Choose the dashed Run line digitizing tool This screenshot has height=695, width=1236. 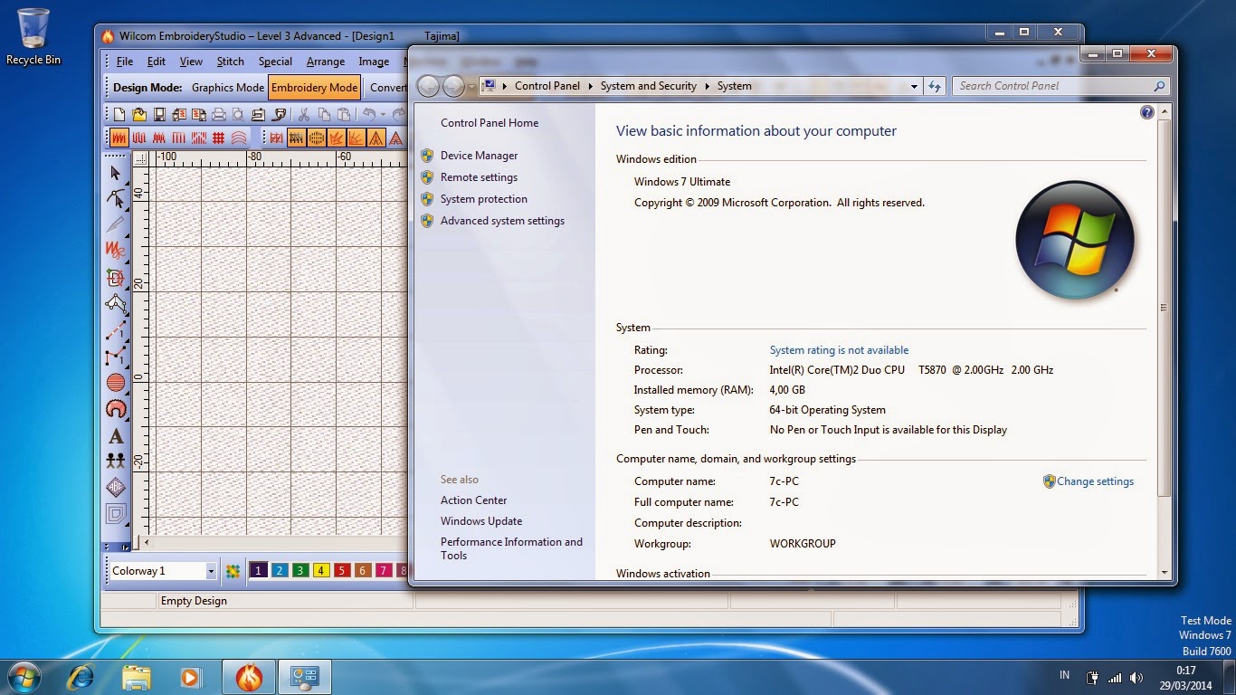(116, 330)
